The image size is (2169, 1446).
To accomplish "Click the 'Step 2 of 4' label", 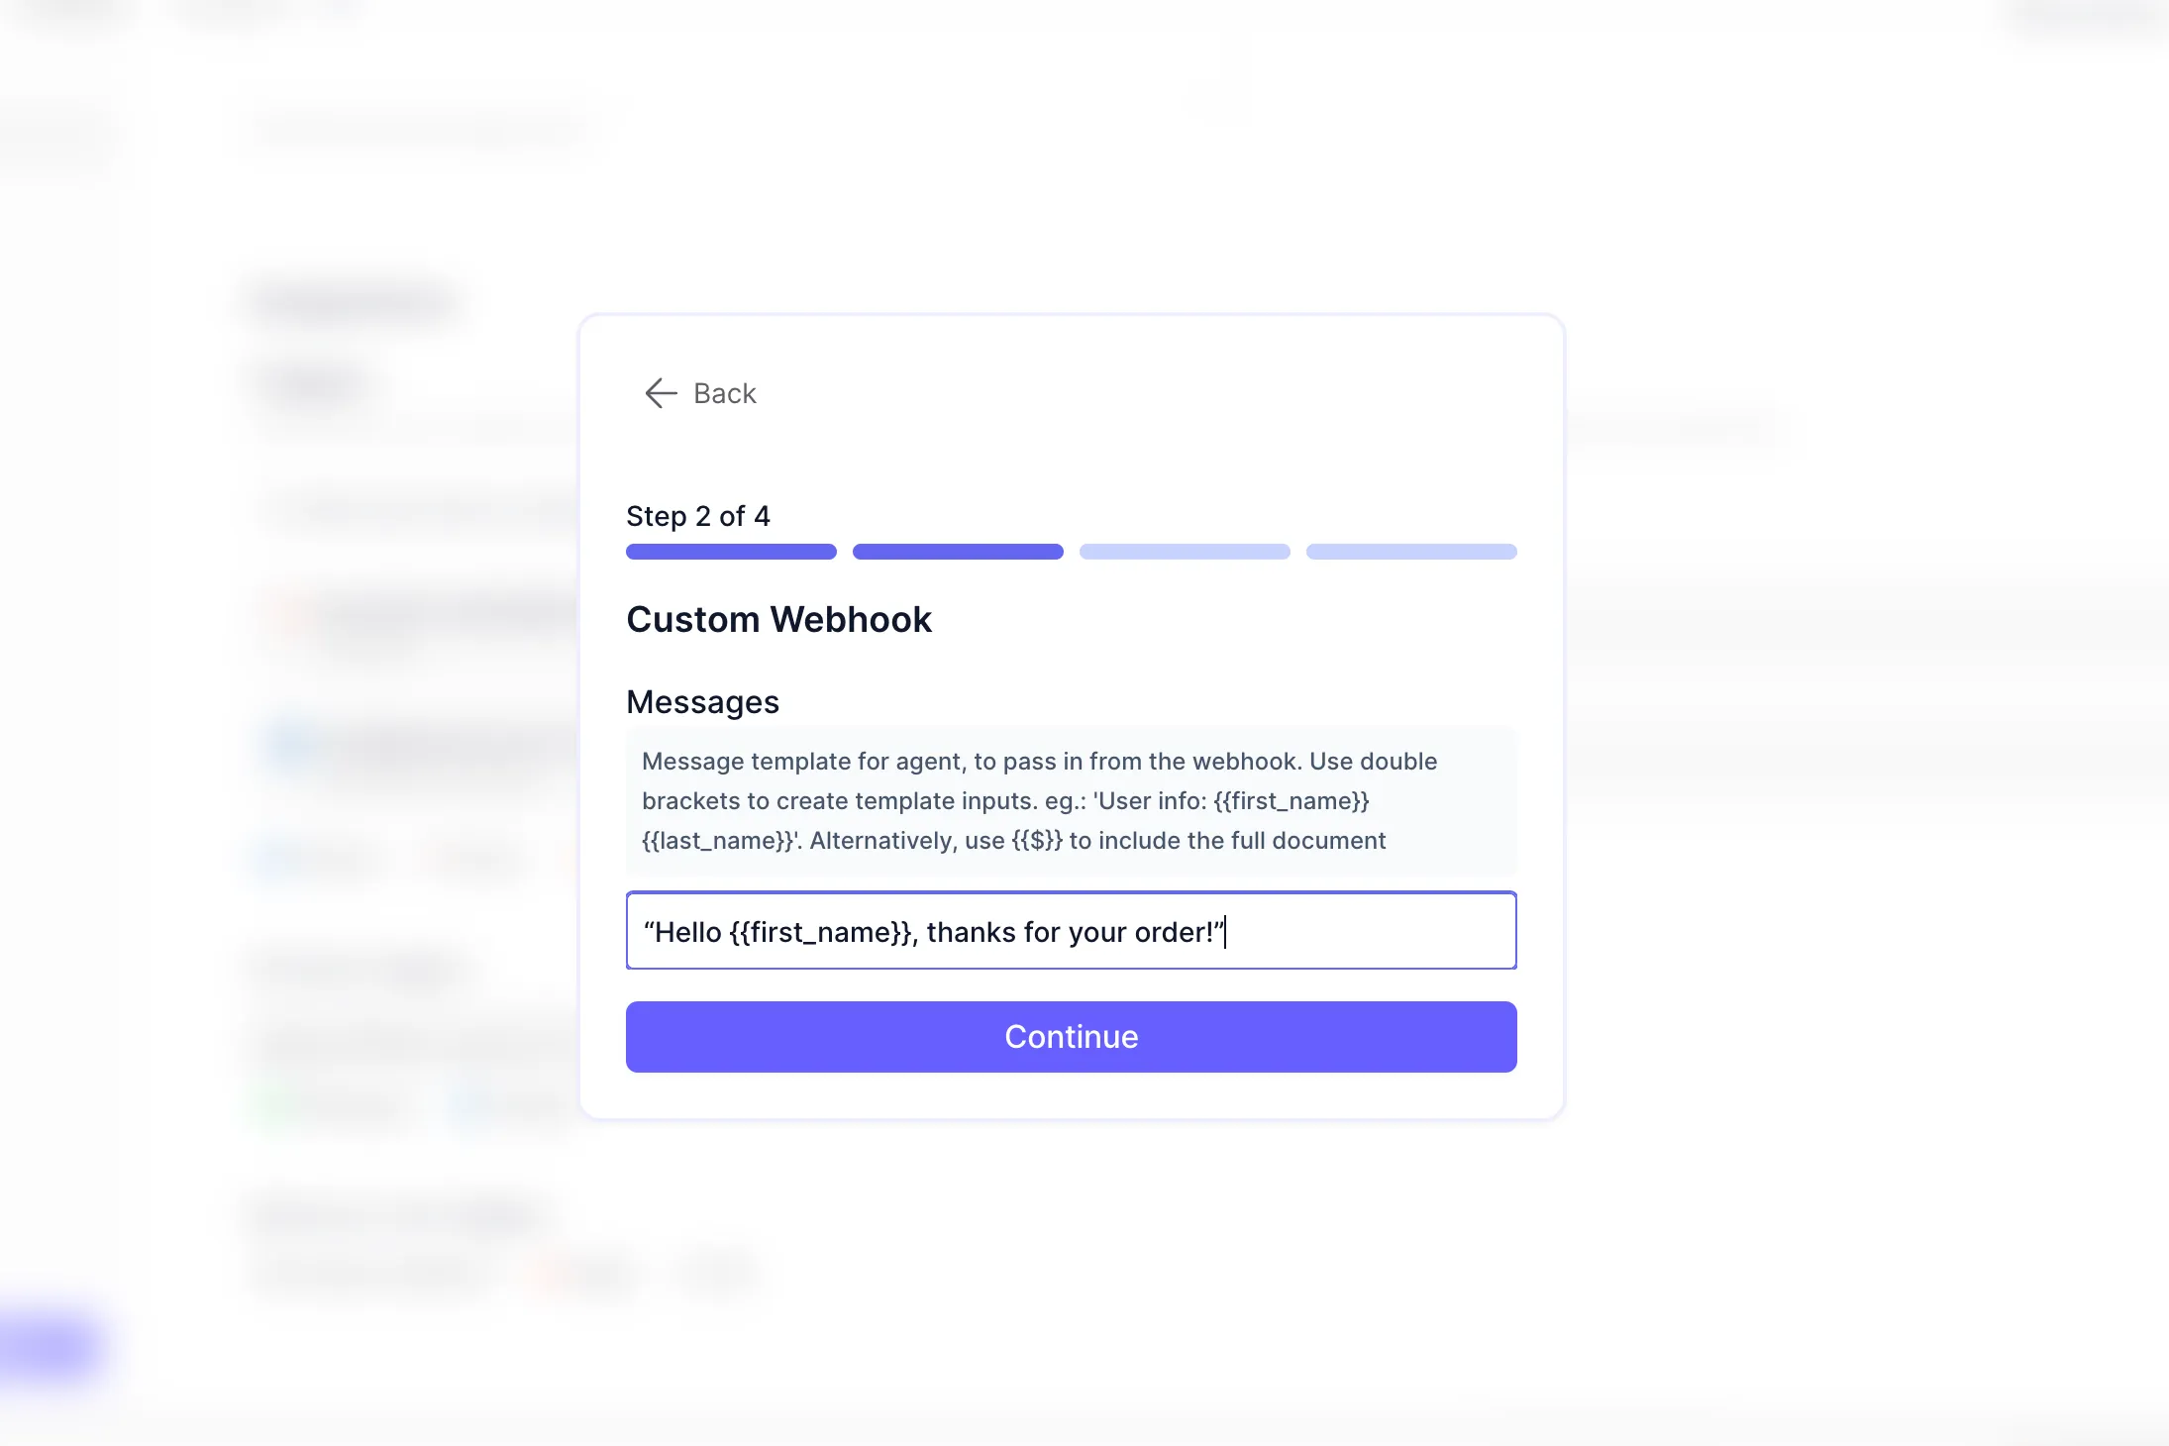I will pos(698,516).
